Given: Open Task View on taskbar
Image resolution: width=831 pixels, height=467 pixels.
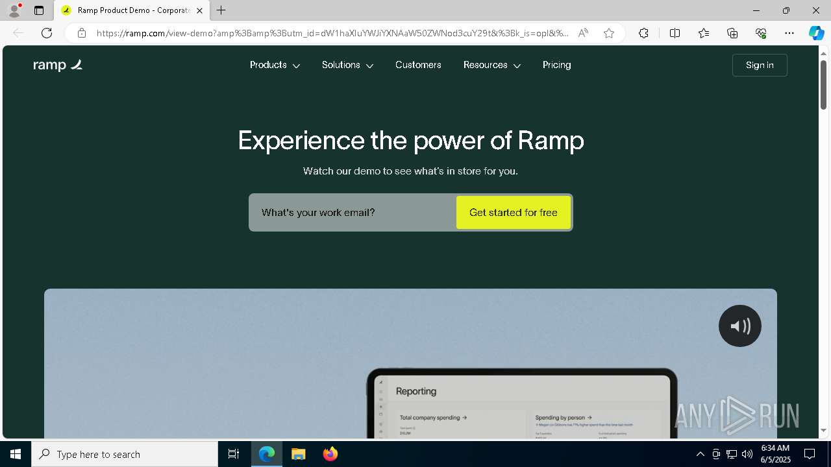Looking at the screenshot, I should point(234,454).
